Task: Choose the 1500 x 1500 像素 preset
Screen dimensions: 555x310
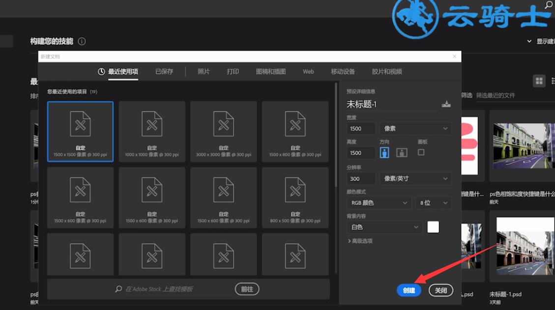Action: click(x=80, y=132)
